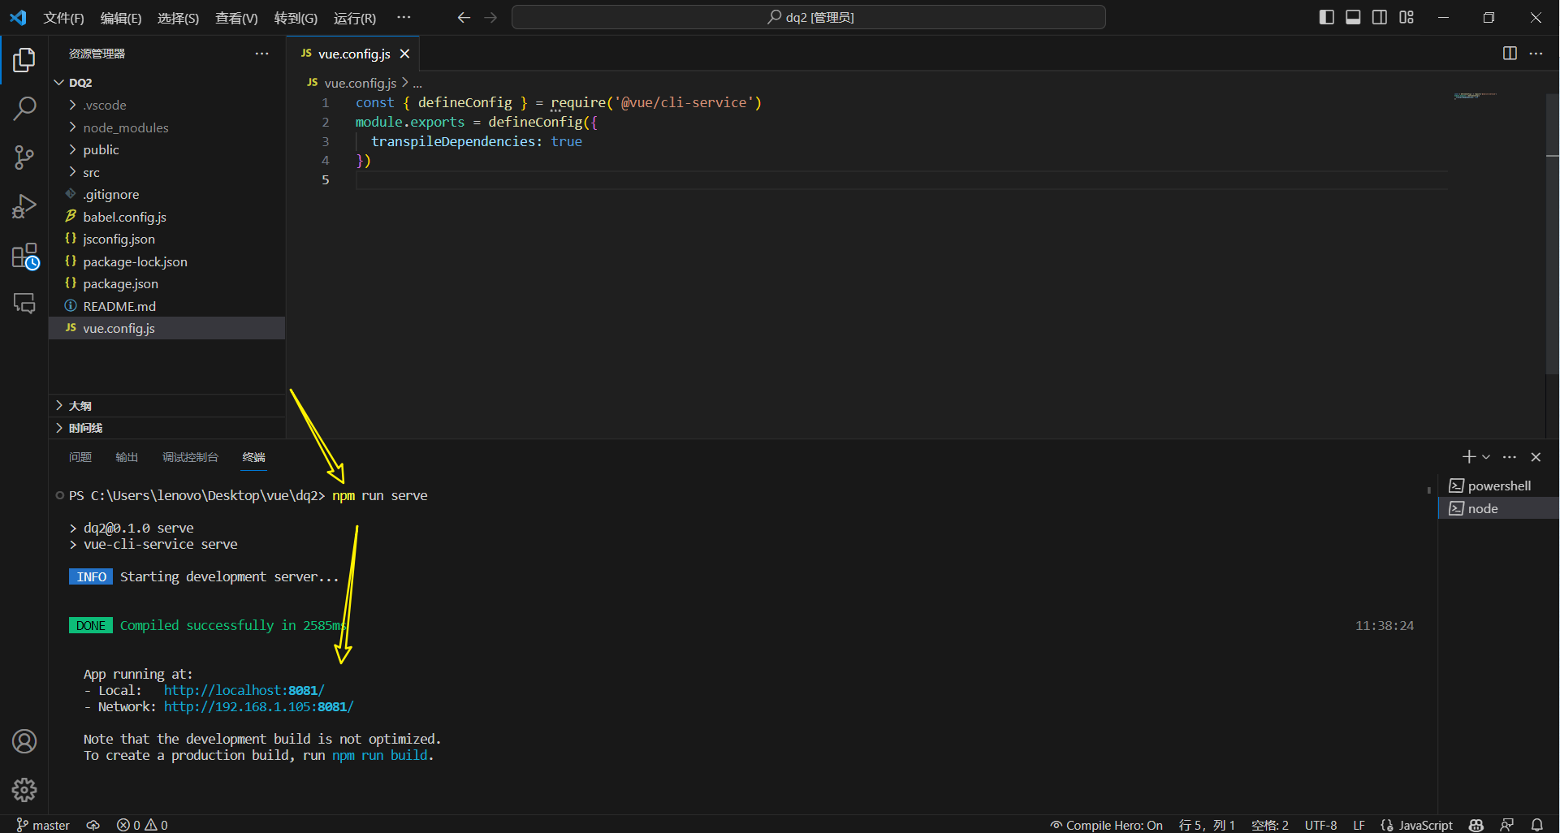Create a new terminal with plus icon
Viewport: 1560px width, 833px height.
[x=1468, y=457]
